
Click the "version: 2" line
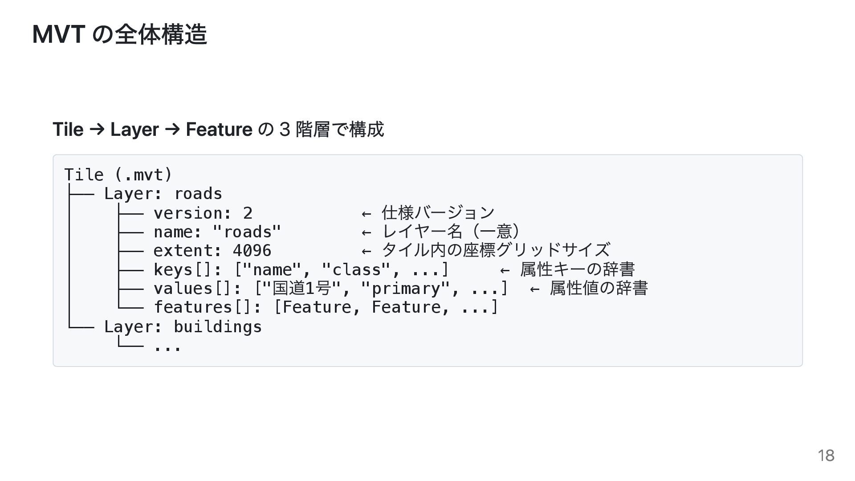tap(203, 213)
